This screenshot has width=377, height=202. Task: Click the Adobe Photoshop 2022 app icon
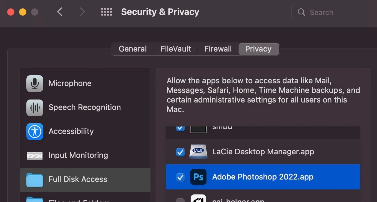198,177
